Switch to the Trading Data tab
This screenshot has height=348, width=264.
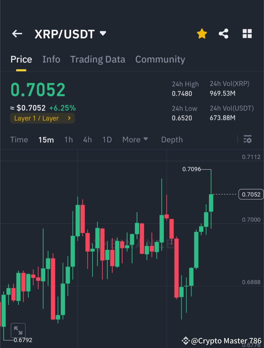(x=98, y=59)
